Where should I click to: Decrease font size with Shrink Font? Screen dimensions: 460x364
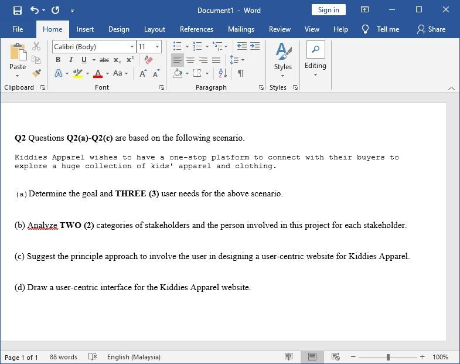(156, 73)
